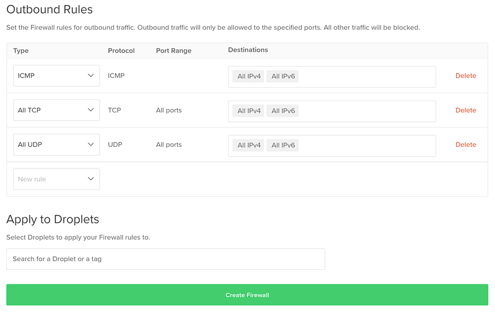This screenshot has height=316, width=495.
Task: Focus the Search for a Droplet field
Action: [x=165, y=259]
